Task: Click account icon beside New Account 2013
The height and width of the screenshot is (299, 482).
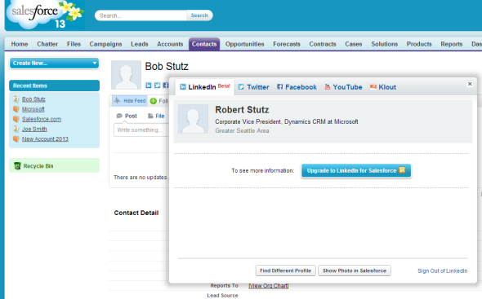Action: tap(16, 139)
